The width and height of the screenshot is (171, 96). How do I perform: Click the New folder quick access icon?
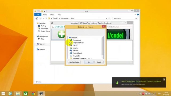click(42, 11)
